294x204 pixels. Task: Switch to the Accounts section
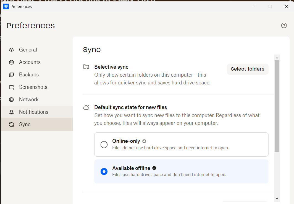(37, 62)
